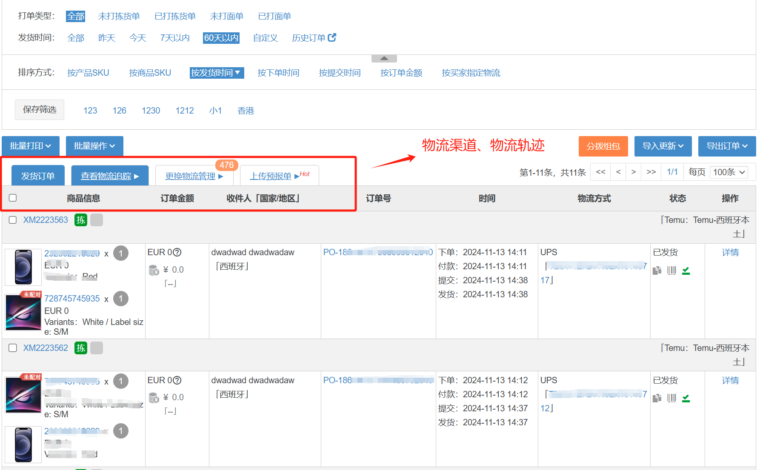Viewport: 760px width, 470px height.
Task: Open 详情 link of the first order
Action: coord(731,252)
